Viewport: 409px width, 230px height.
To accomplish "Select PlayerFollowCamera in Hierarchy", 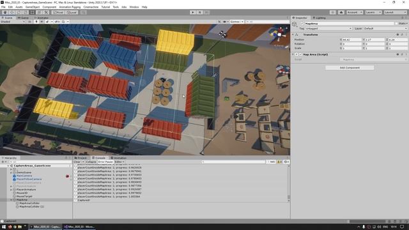I will [x=29, y=179].
